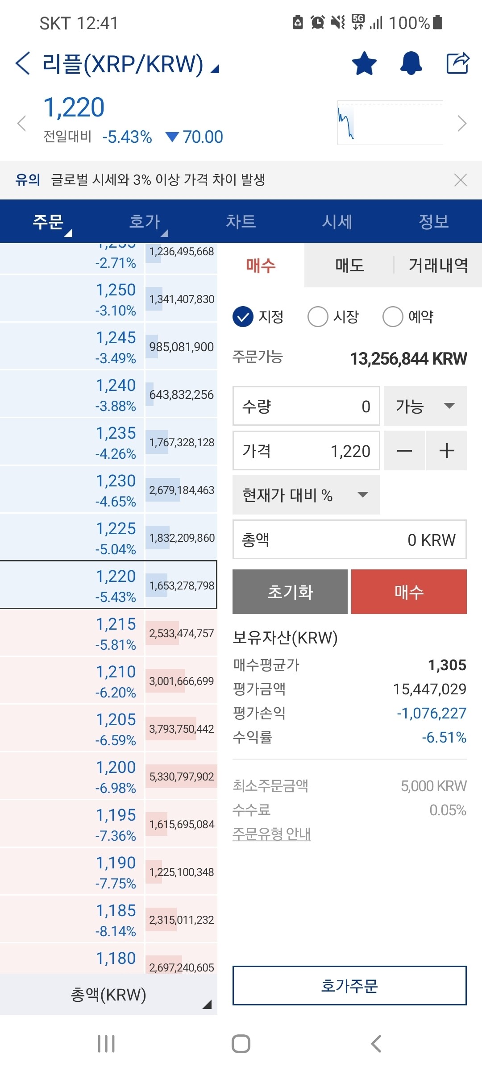The height and width of the screenshot is (1071, 482).
Task: Increase price with the plus button
Action: click(x=446, y=451)
